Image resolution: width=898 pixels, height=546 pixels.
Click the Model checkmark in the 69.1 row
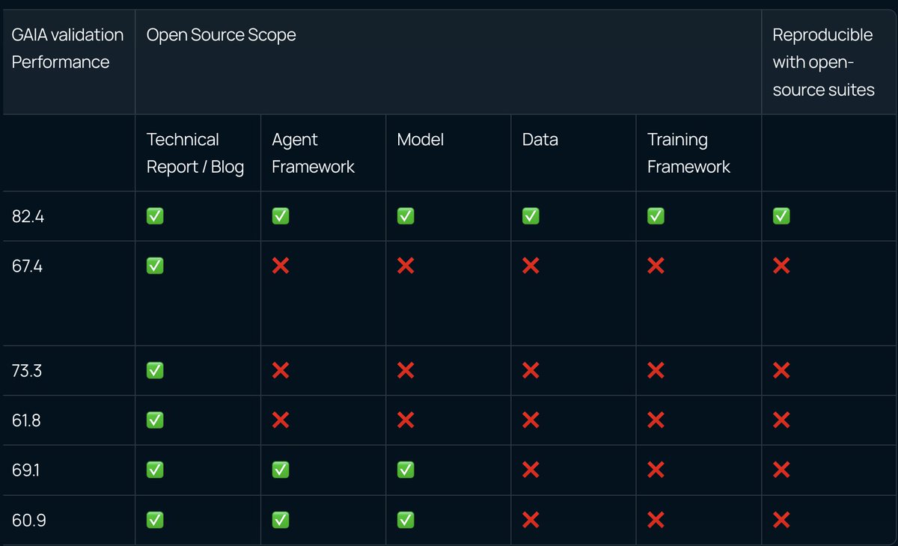[x=406, y=470]
